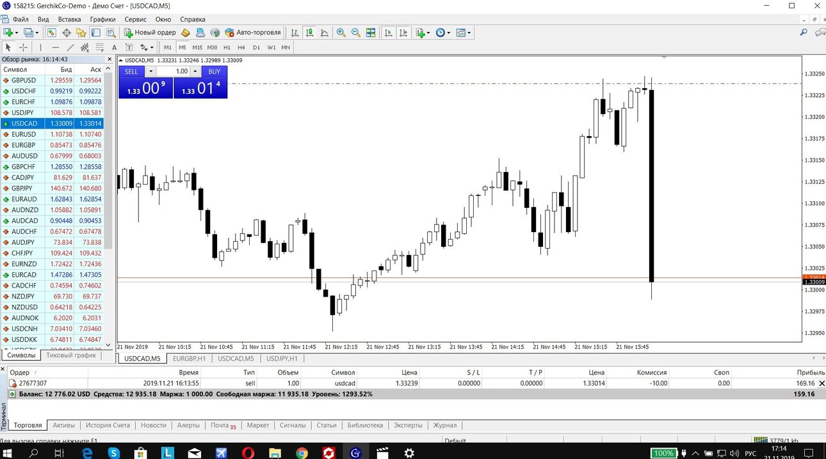
Task: Open the Почта terminal tab
Action: pos(223,425)
